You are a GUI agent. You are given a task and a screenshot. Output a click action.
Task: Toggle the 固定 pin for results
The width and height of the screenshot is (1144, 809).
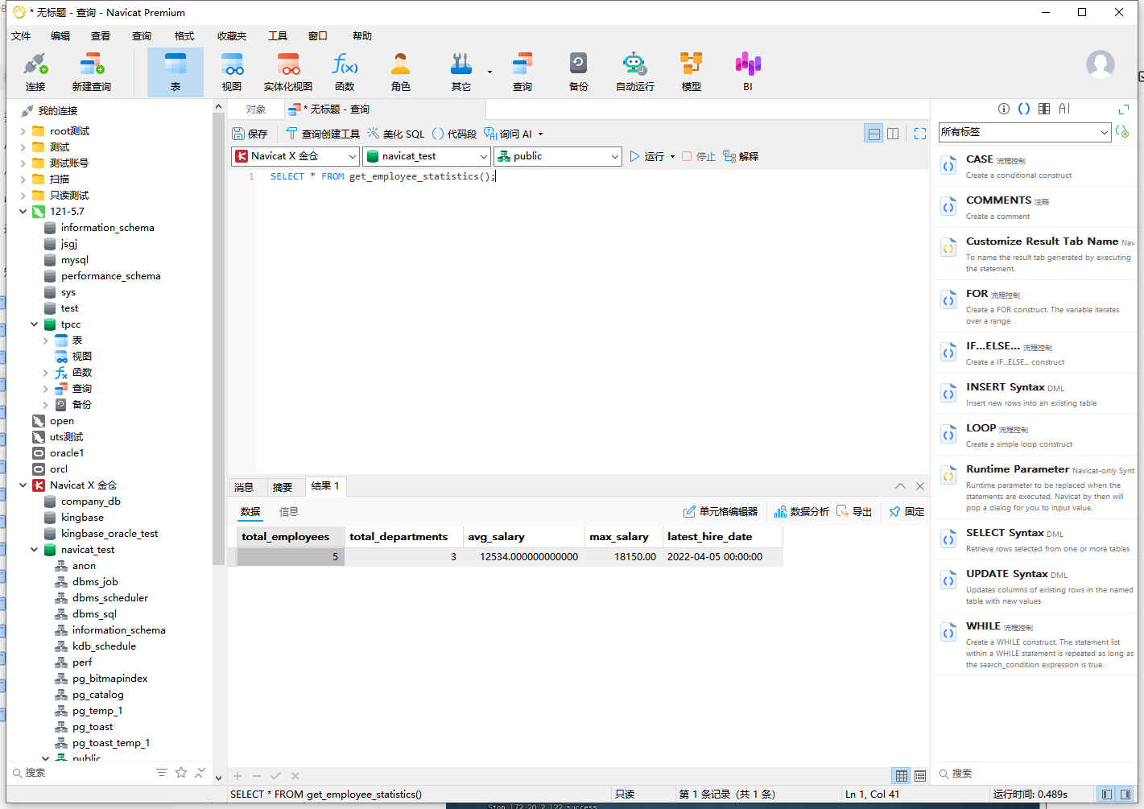907,512
